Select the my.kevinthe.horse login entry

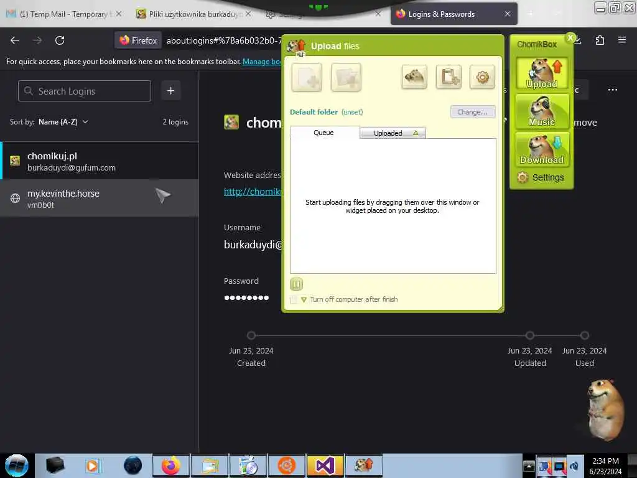tap(100, 199)
